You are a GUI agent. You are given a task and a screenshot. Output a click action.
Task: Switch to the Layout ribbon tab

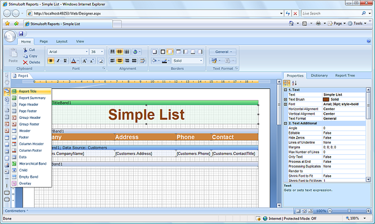61,41
